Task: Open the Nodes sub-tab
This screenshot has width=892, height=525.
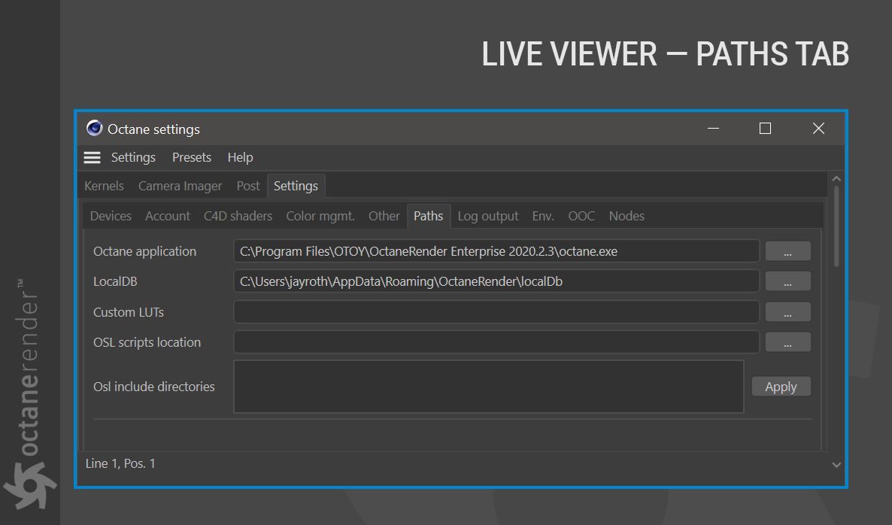Action: pos(627,216)
